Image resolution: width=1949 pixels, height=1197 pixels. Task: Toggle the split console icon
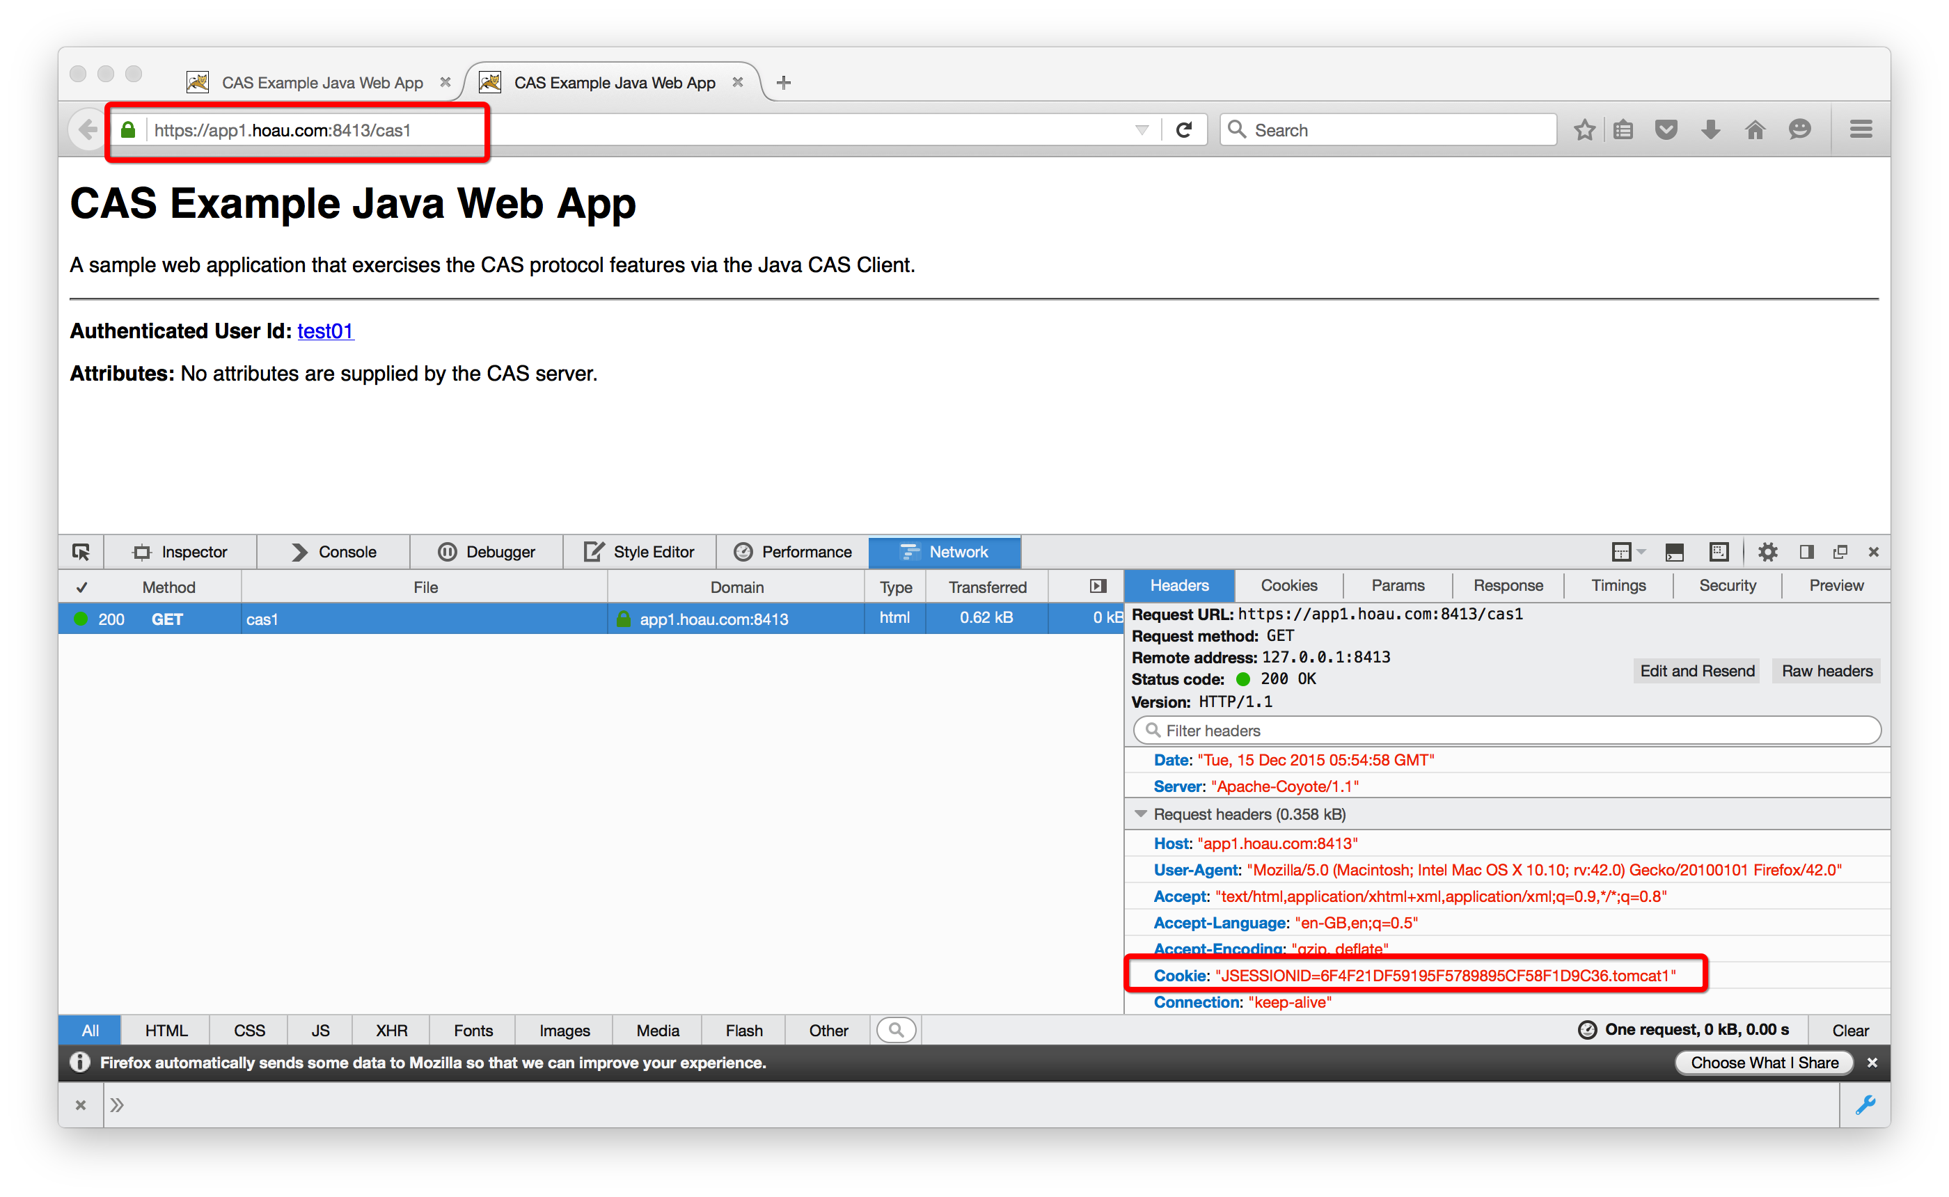(1674, 552)
